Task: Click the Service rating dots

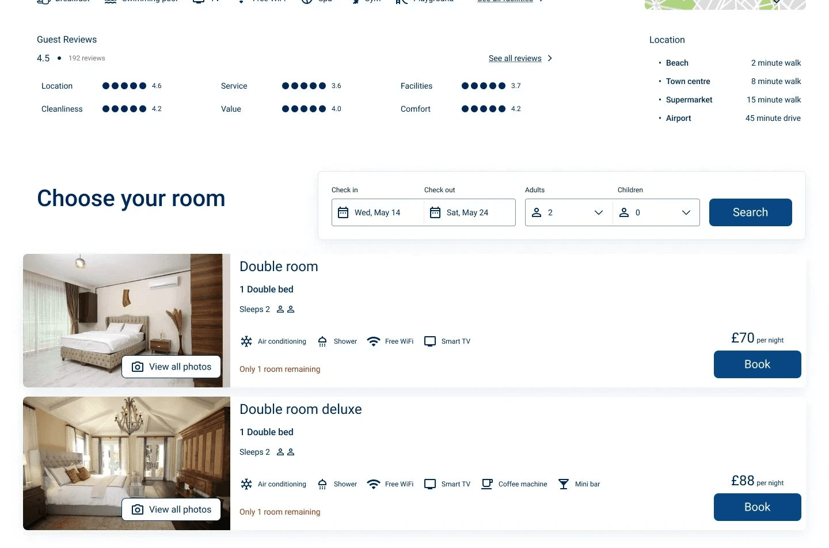Action: point(304,86)
